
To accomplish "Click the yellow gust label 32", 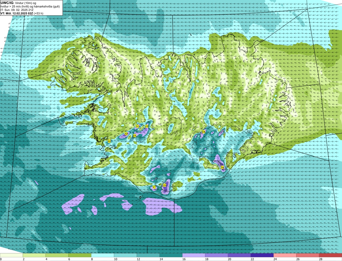I will 126,134.
